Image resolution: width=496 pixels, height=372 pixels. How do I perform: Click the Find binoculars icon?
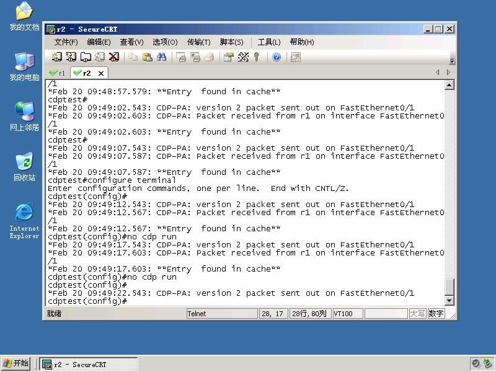coord(162,57)
